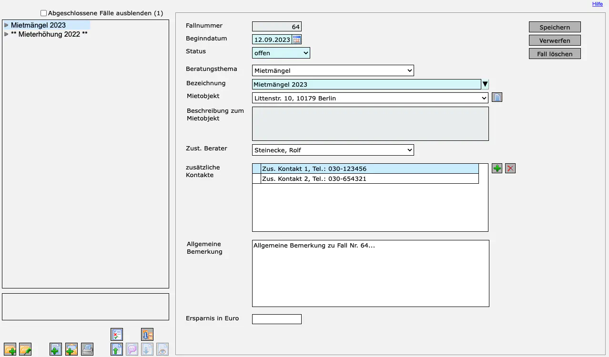Screen dimensions: 609x357
Task: Click the new folder icon with plus
Action: point(10,349)
